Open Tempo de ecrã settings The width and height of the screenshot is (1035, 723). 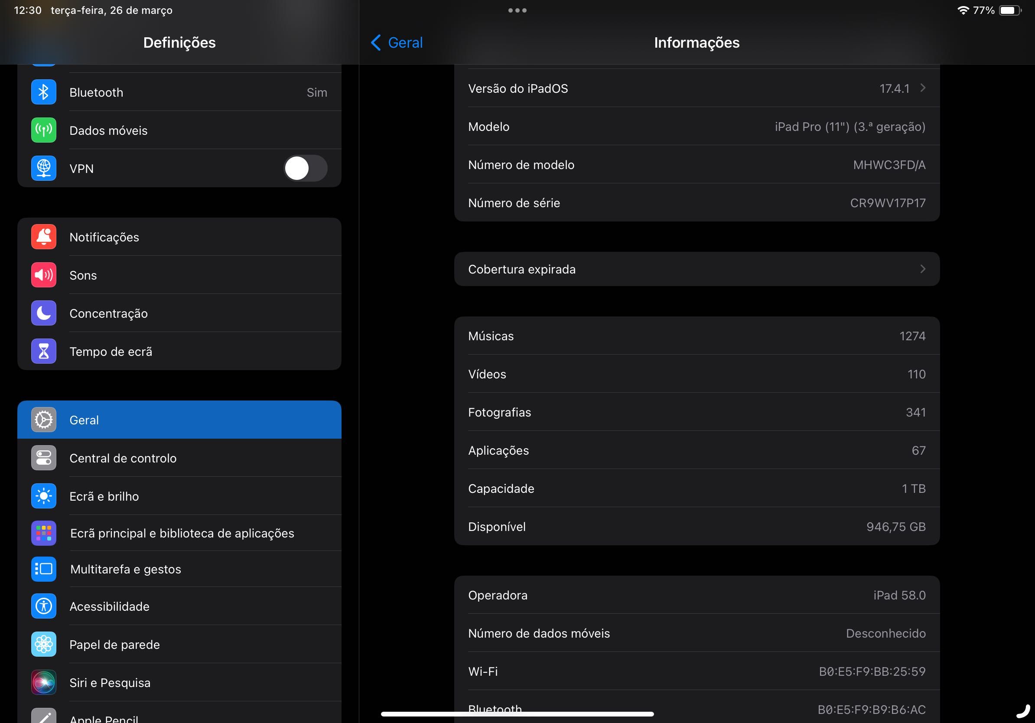(x=179, y=351)
